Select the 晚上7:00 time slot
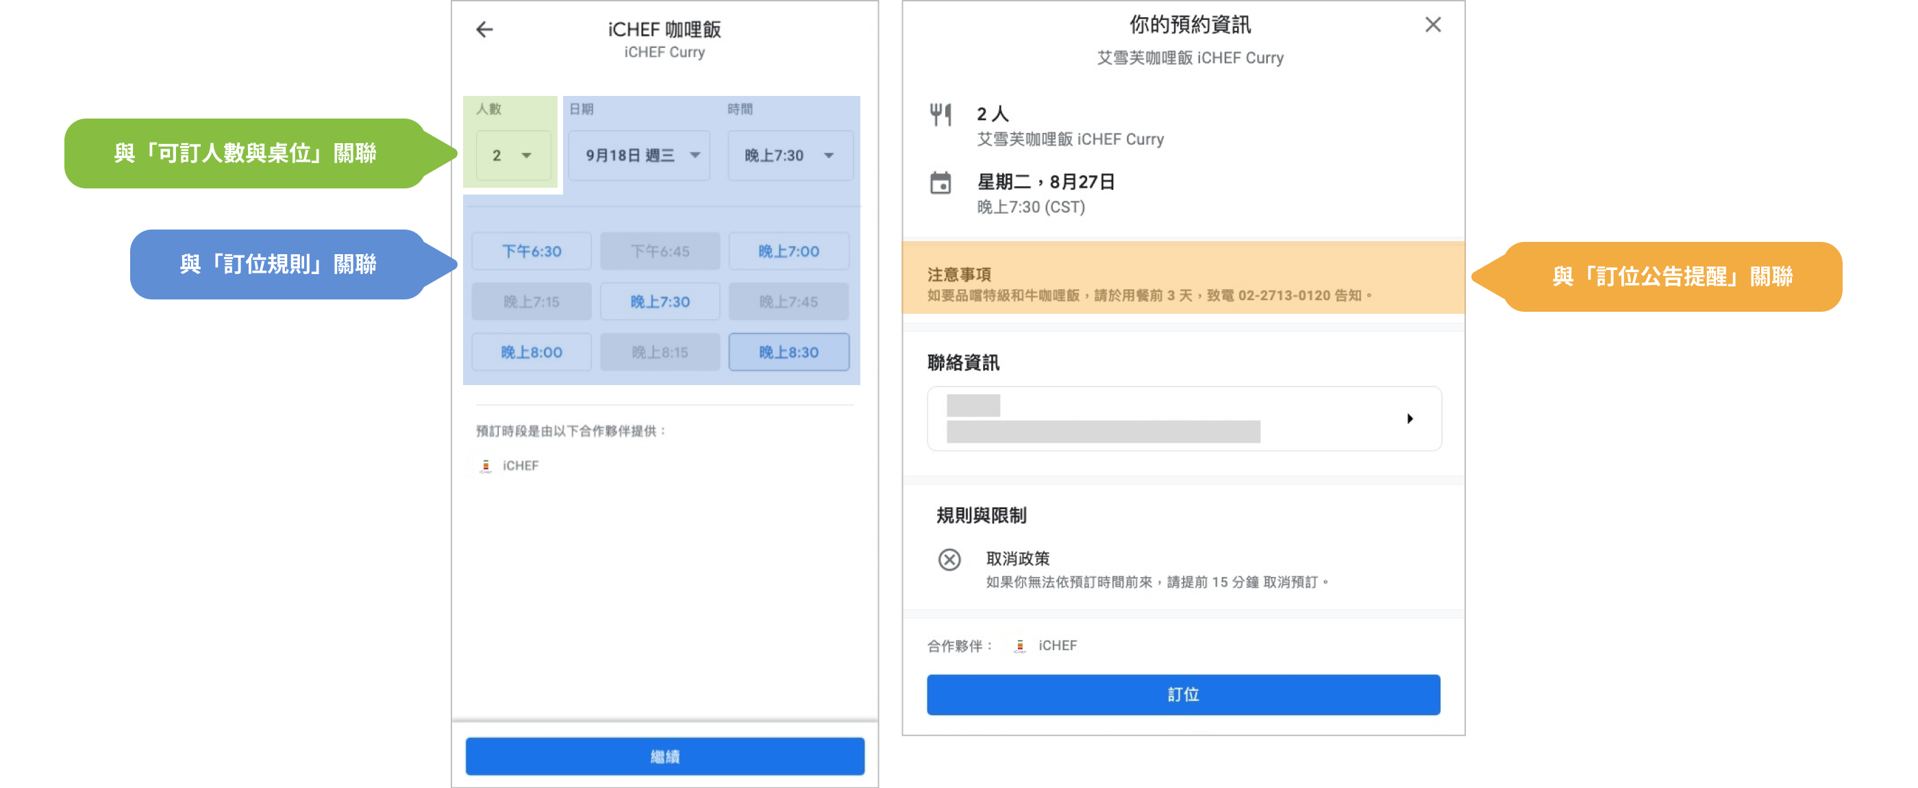1918x788 pixels. pyautogui.click(x=788, y=251)
